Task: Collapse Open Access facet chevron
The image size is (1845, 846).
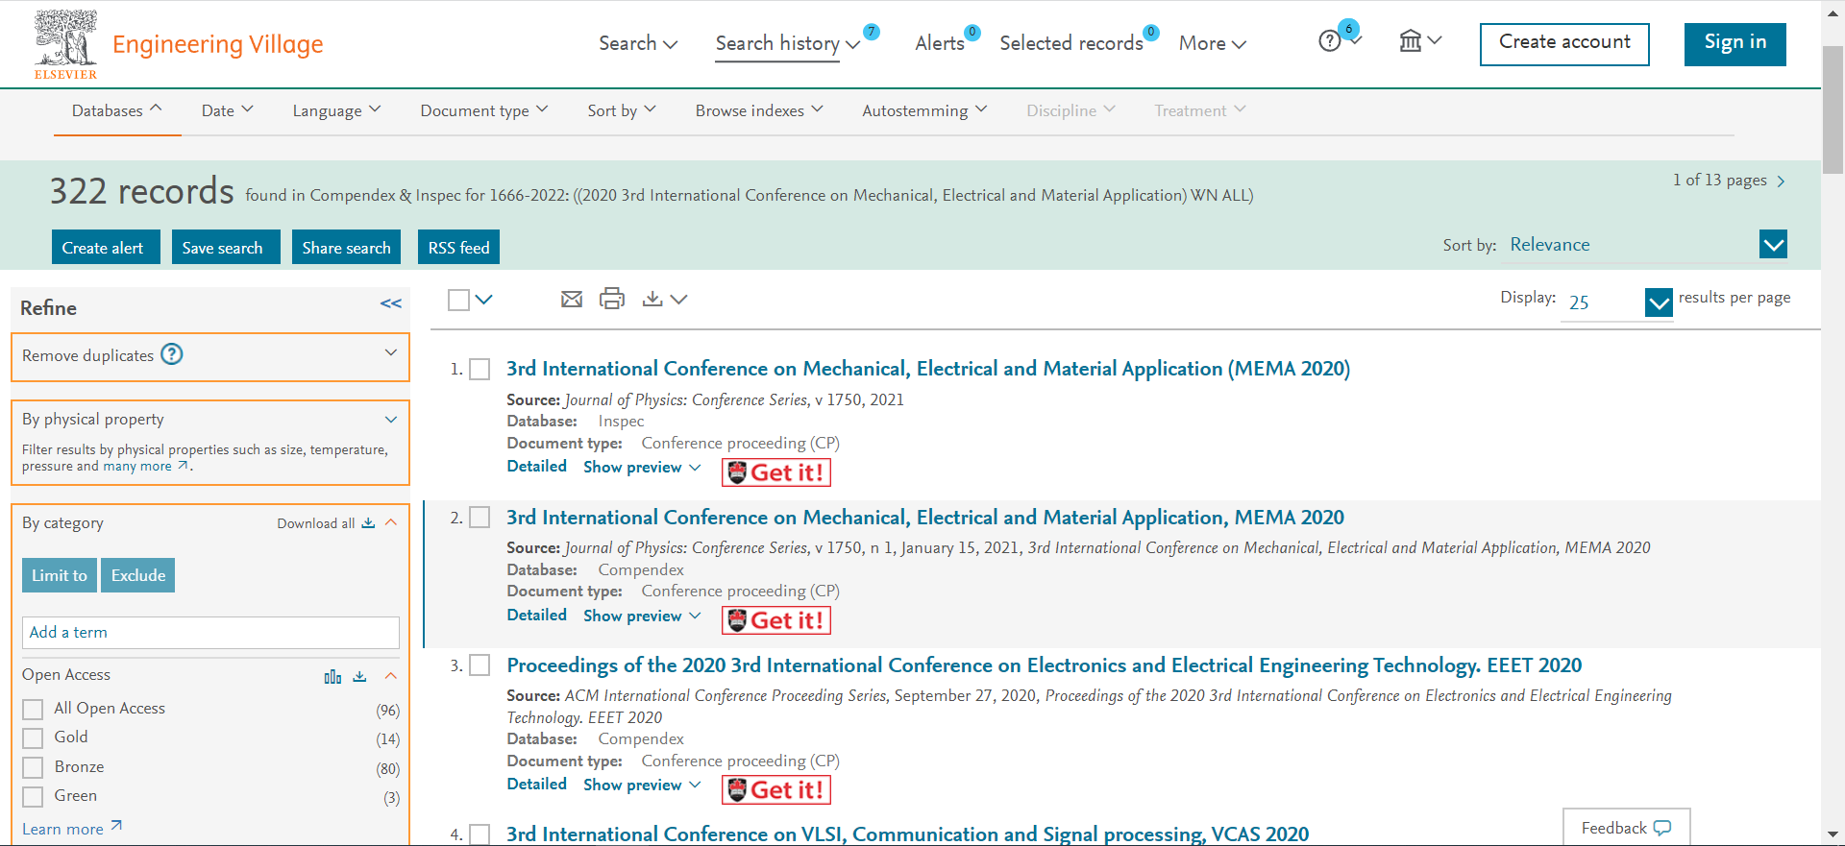Action: (x=391, y=676)
